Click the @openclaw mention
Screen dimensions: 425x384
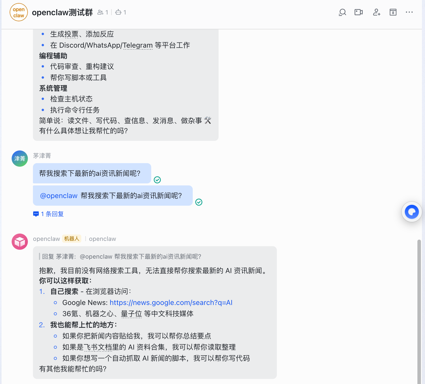(x=59, y=196)
